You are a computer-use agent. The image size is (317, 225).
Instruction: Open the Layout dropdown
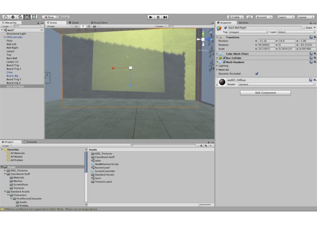(306, 17)
